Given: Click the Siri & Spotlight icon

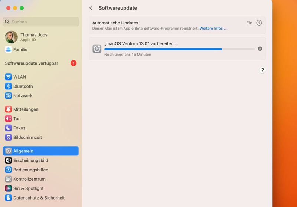Looking at the screenshot, I should 8,188.
